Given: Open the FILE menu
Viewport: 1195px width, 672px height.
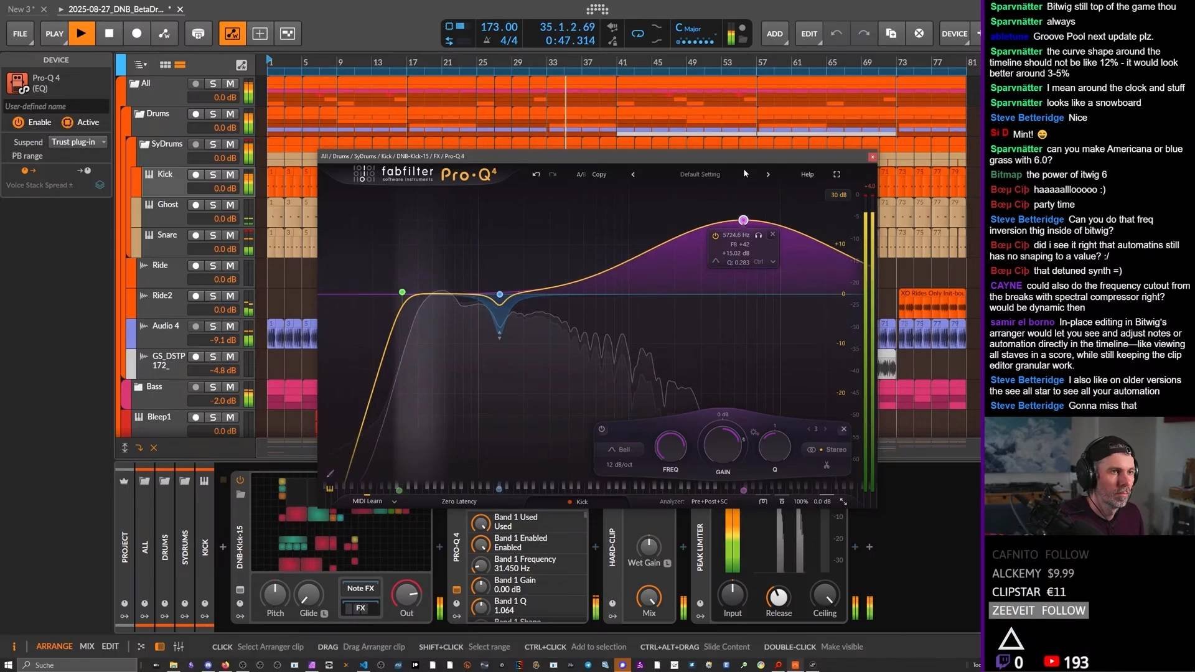Looking at the screenshot, I should pyautogui.click(x=20, y=34).
